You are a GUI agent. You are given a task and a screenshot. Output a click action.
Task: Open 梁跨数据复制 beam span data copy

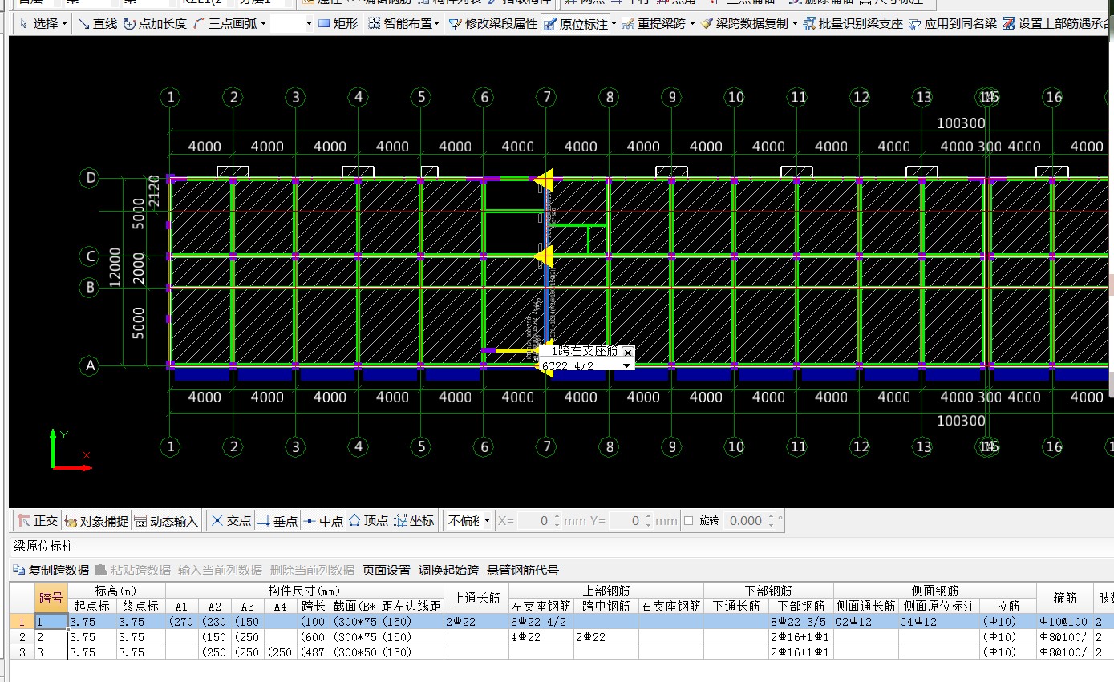pyautogui.click(x=744, y=24)
